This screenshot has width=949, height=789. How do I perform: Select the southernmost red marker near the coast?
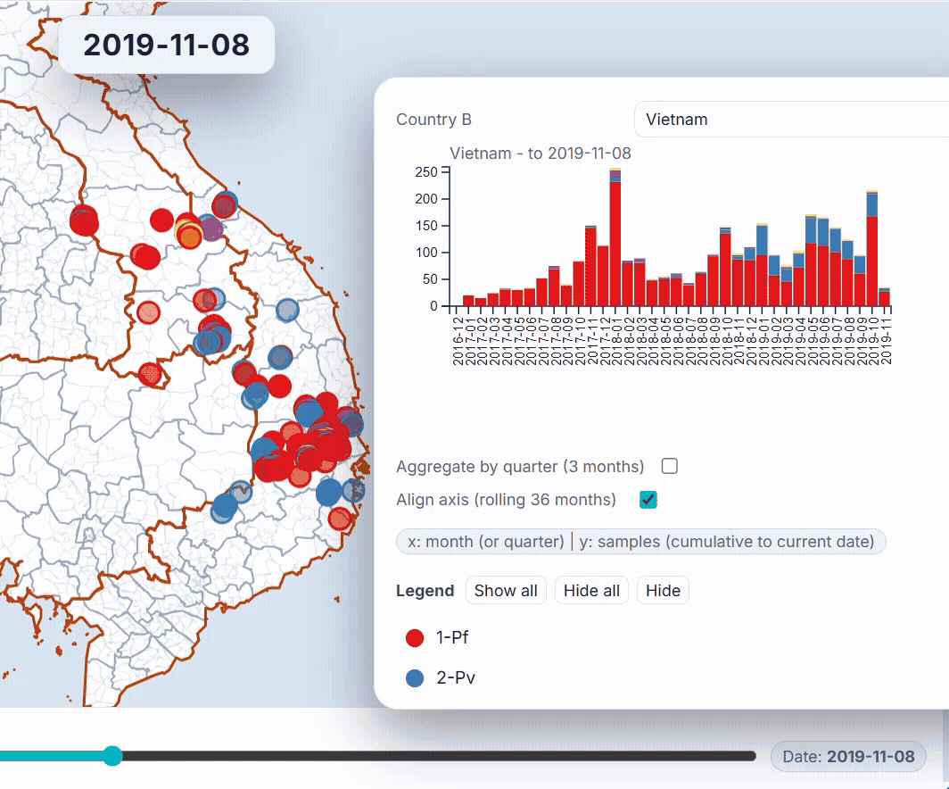pyautogui.click(x=340, y=518)
